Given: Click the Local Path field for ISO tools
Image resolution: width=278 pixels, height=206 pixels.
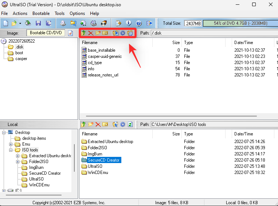Looking at the screenshot, I should pyautogui.click(x=214, y=124).
